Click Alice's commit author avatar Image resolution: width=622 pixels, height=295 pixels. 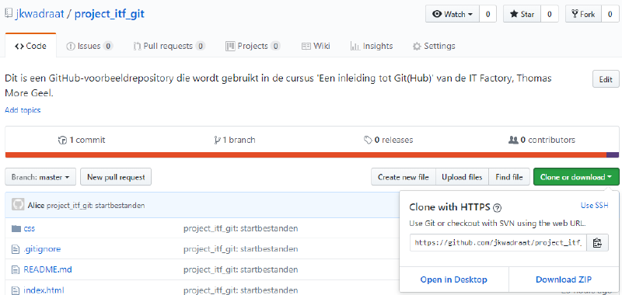coord(18,205)
